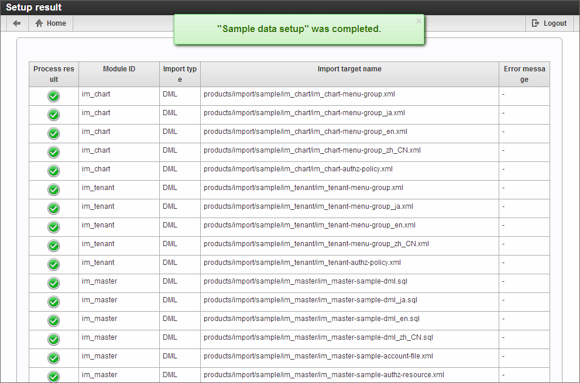Click the Process result column header
Viewport: 580px width, 383px height.
click(x=54, y=74)
